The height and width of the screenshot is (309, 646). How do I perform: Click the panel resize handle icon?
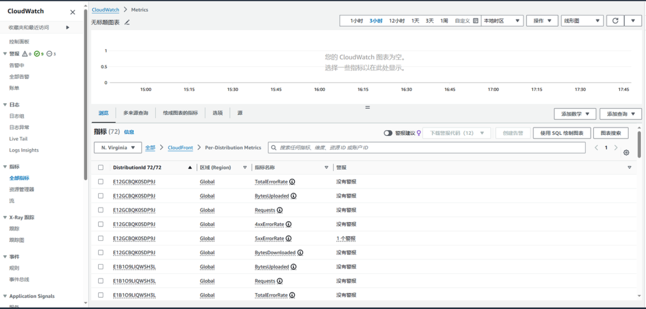point(368,107)
